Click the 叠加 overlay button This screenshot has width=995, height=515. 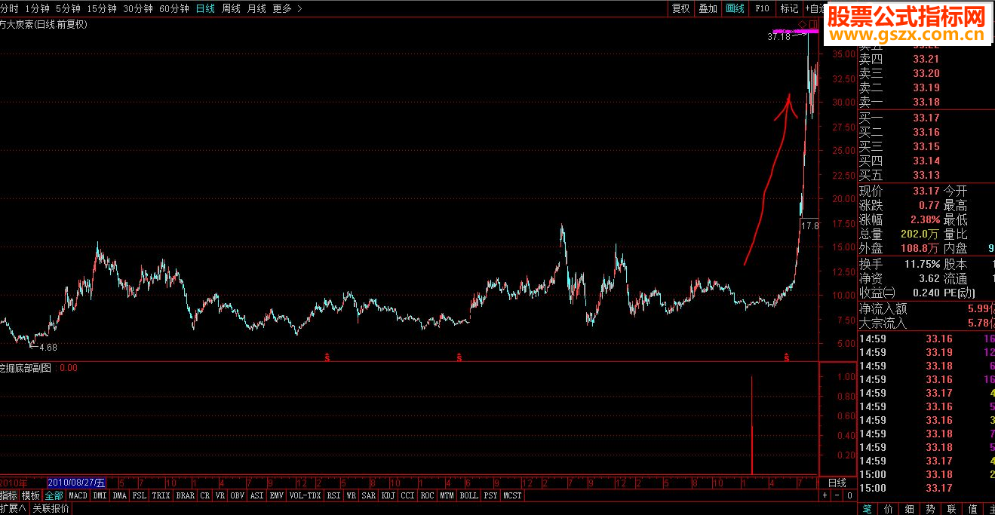click(708, 8)
